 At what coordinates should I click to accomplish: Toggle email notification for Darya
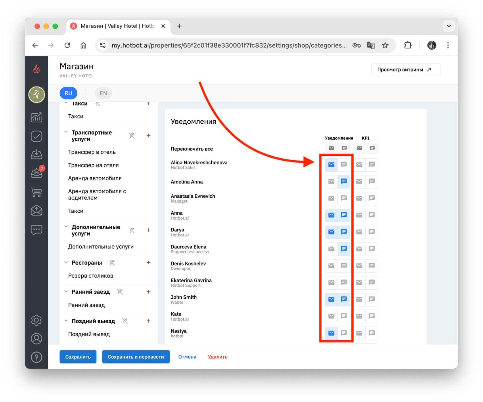coord(331,232)
